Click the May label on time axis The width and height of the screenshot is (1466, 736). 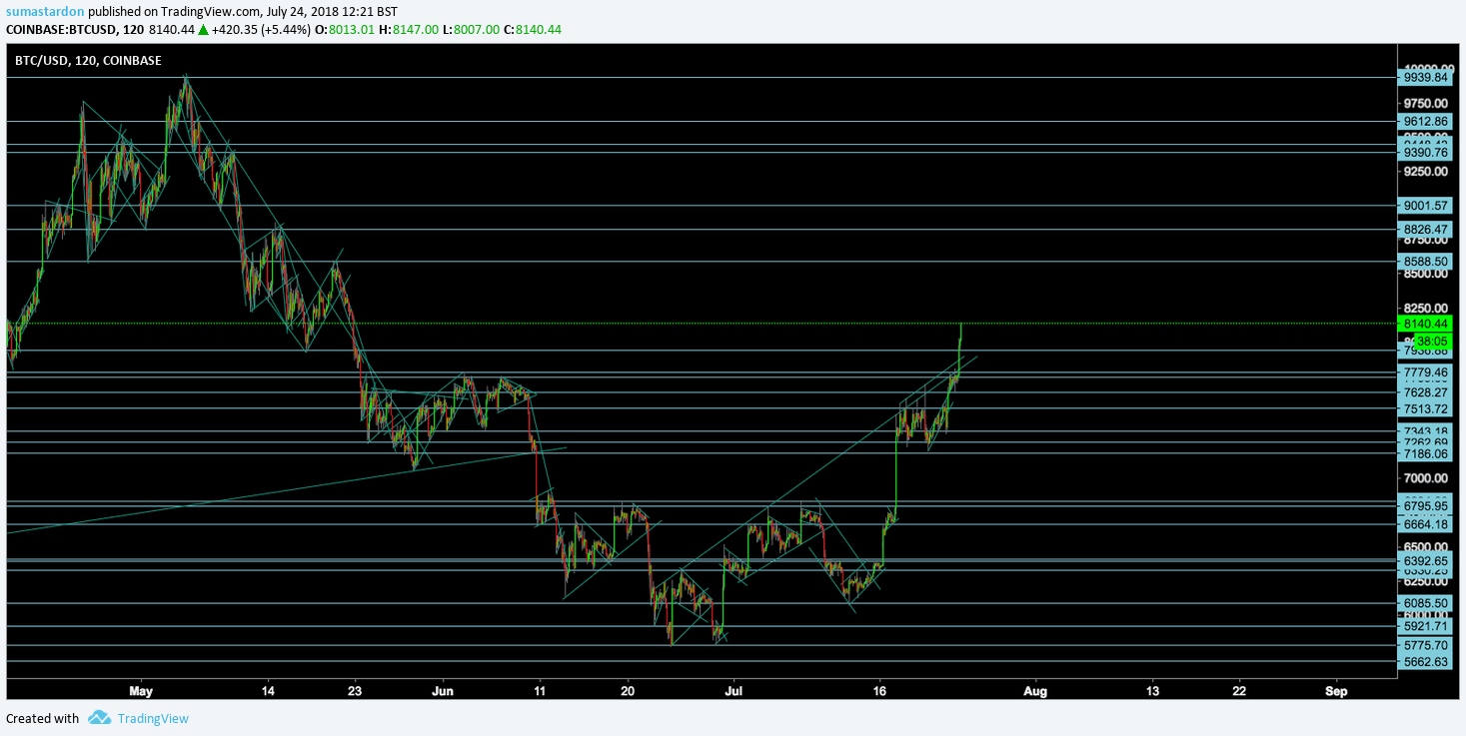[141, 690]
